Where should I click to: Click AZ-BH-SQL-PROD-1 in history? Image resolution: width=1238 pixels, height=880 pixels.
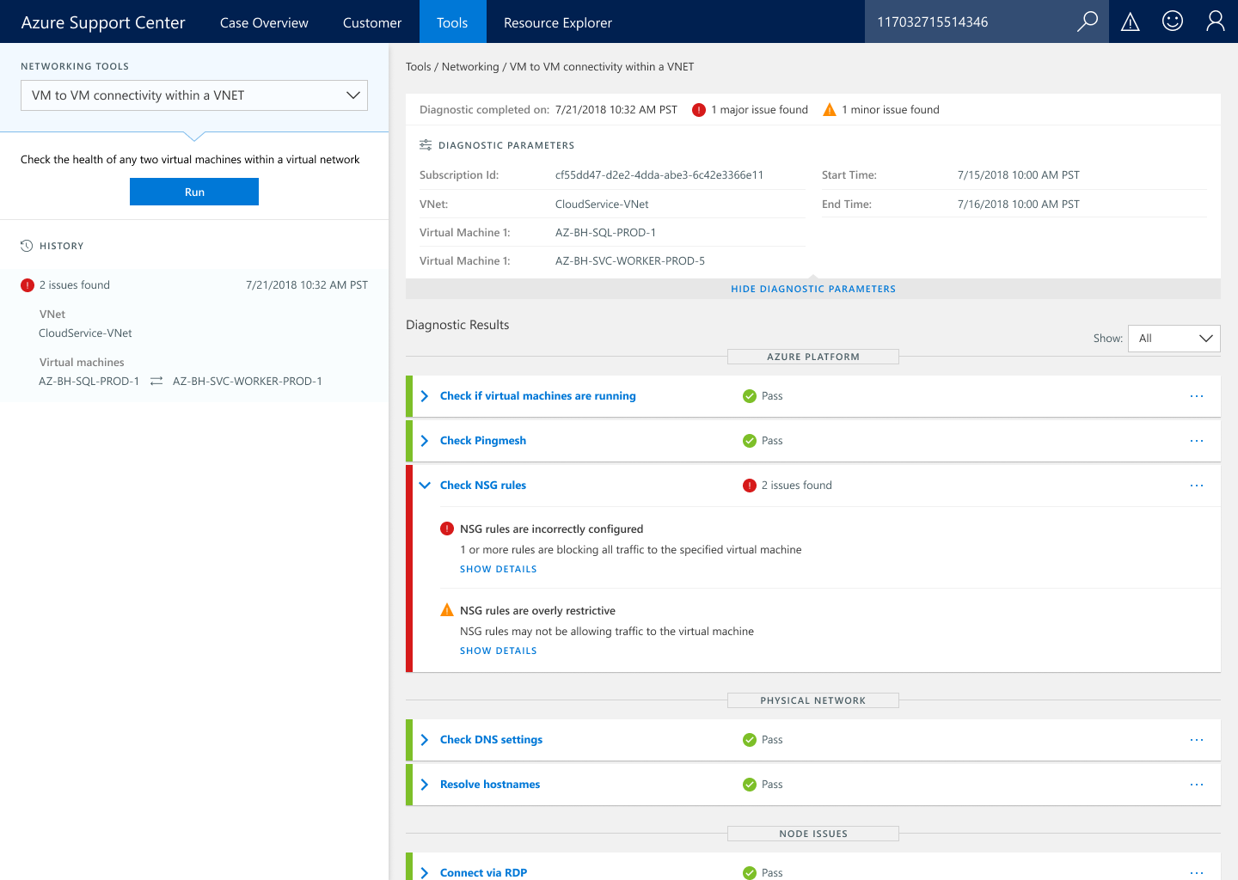89,382
